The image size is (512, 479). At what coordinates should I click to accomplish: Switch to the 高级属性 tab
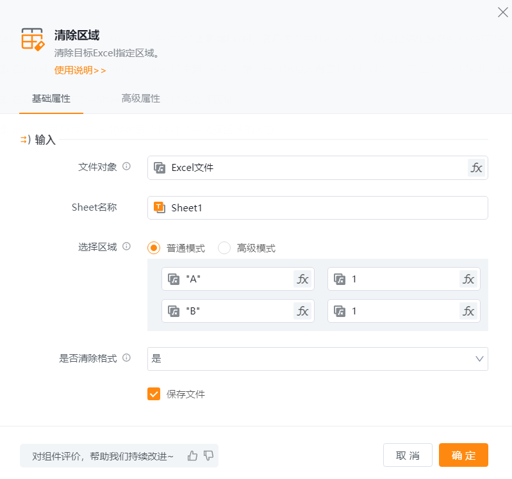coord(140,99)
